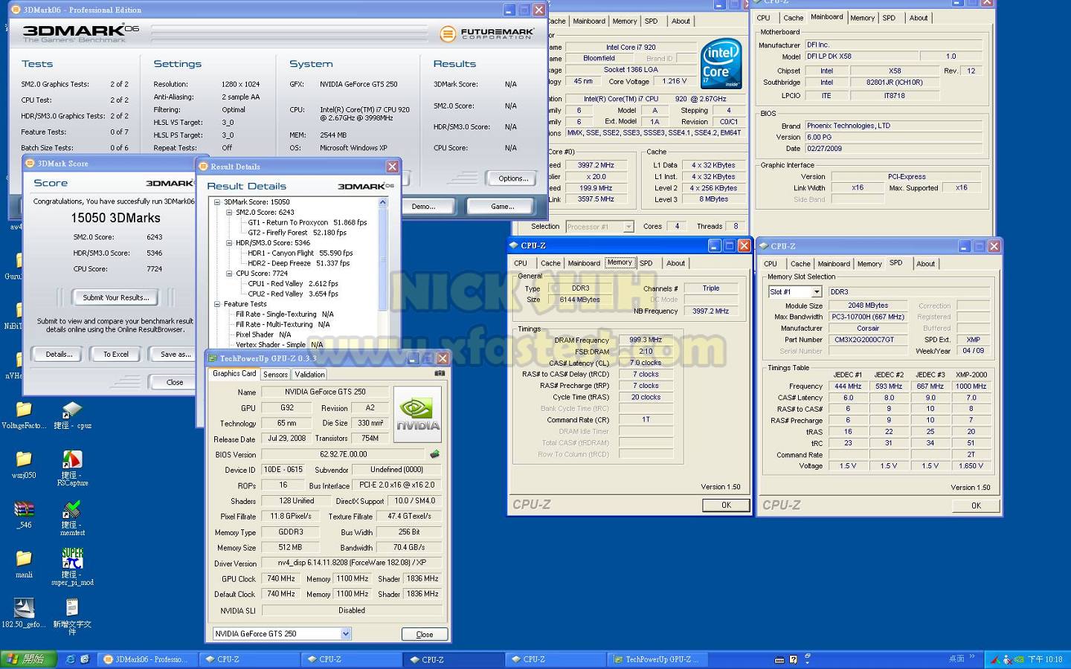
Task: Select GT1 - Return To Proxycon result row
Action: pos(307,222)
